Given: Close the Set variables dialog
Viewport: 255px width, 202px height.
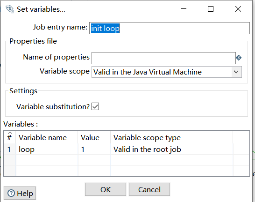Looking at the screenshot, I should 238,9.
